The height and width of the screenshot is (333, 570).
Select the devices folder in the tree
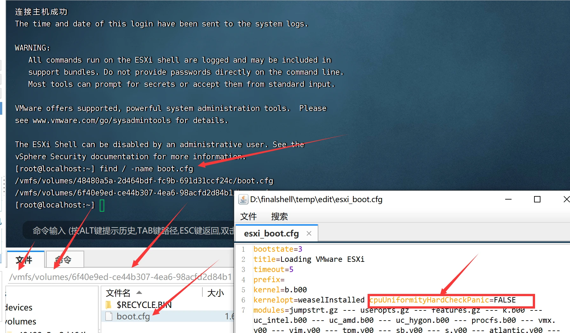tap(19, 308)
